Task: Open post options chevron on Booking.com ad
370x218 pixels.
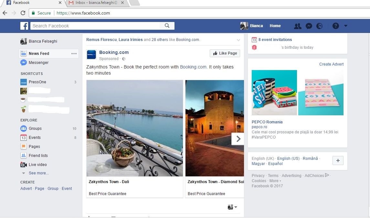Action: 238,40
